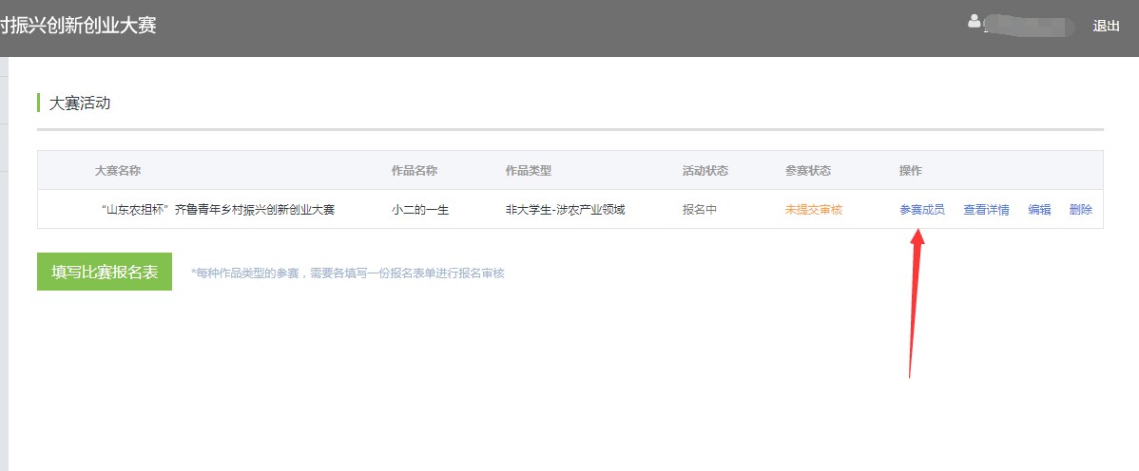The width and height of the screenshot is (1139, 471).
Task: Click 编辑 to edit the entry
Action: (1039, 210)
